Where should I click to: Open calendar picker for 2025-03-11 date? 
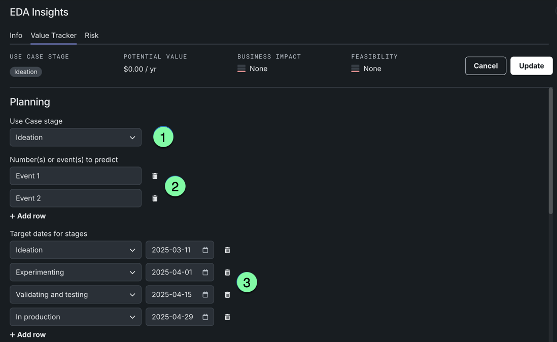point(205,250)
